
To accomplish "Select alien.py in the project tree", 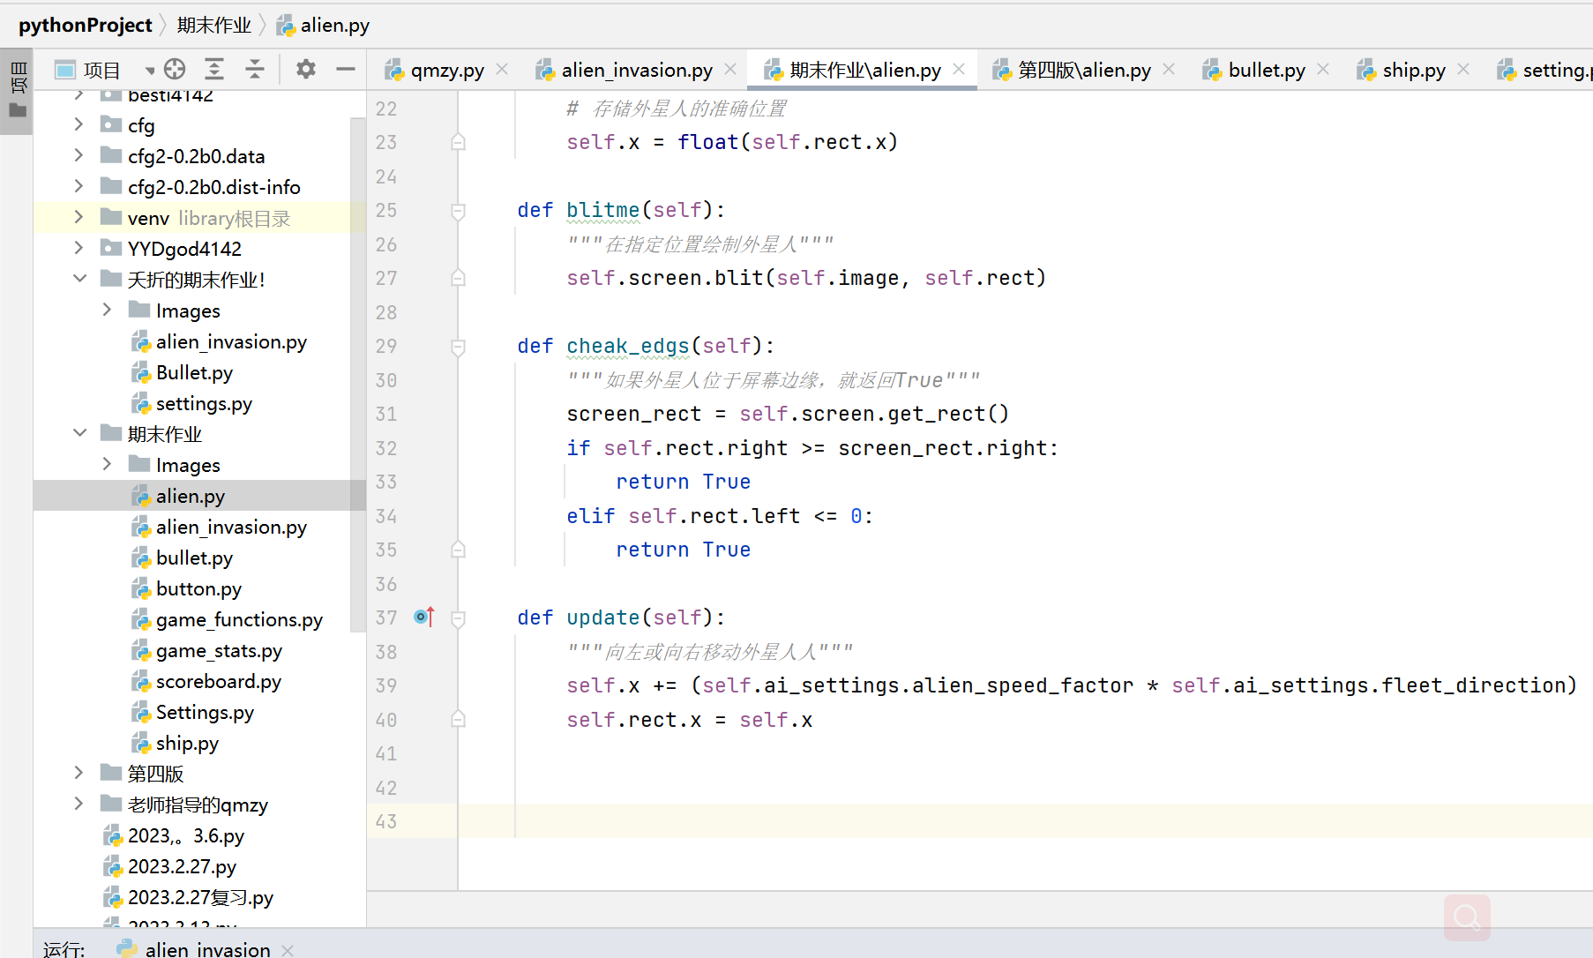I will click(190, 496).
